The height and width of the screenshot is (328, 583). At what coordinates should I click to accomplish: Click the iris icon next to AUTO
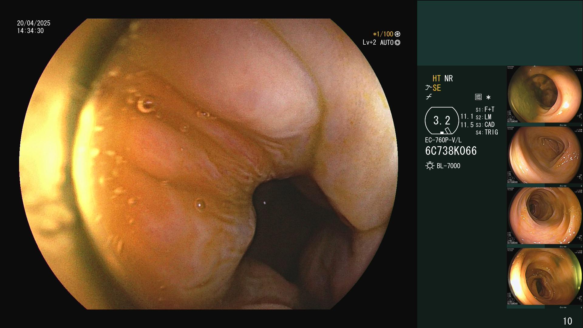tap(397, 43)
